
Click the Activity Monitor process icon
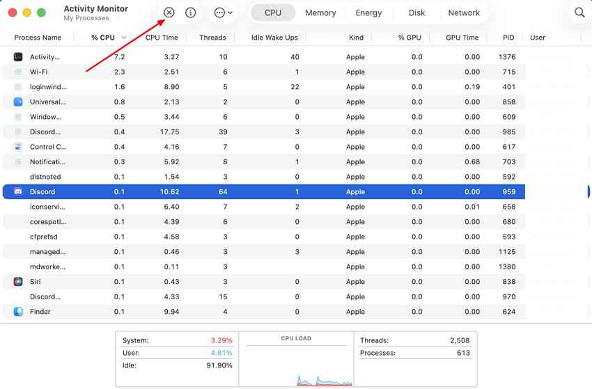[18, 57]
